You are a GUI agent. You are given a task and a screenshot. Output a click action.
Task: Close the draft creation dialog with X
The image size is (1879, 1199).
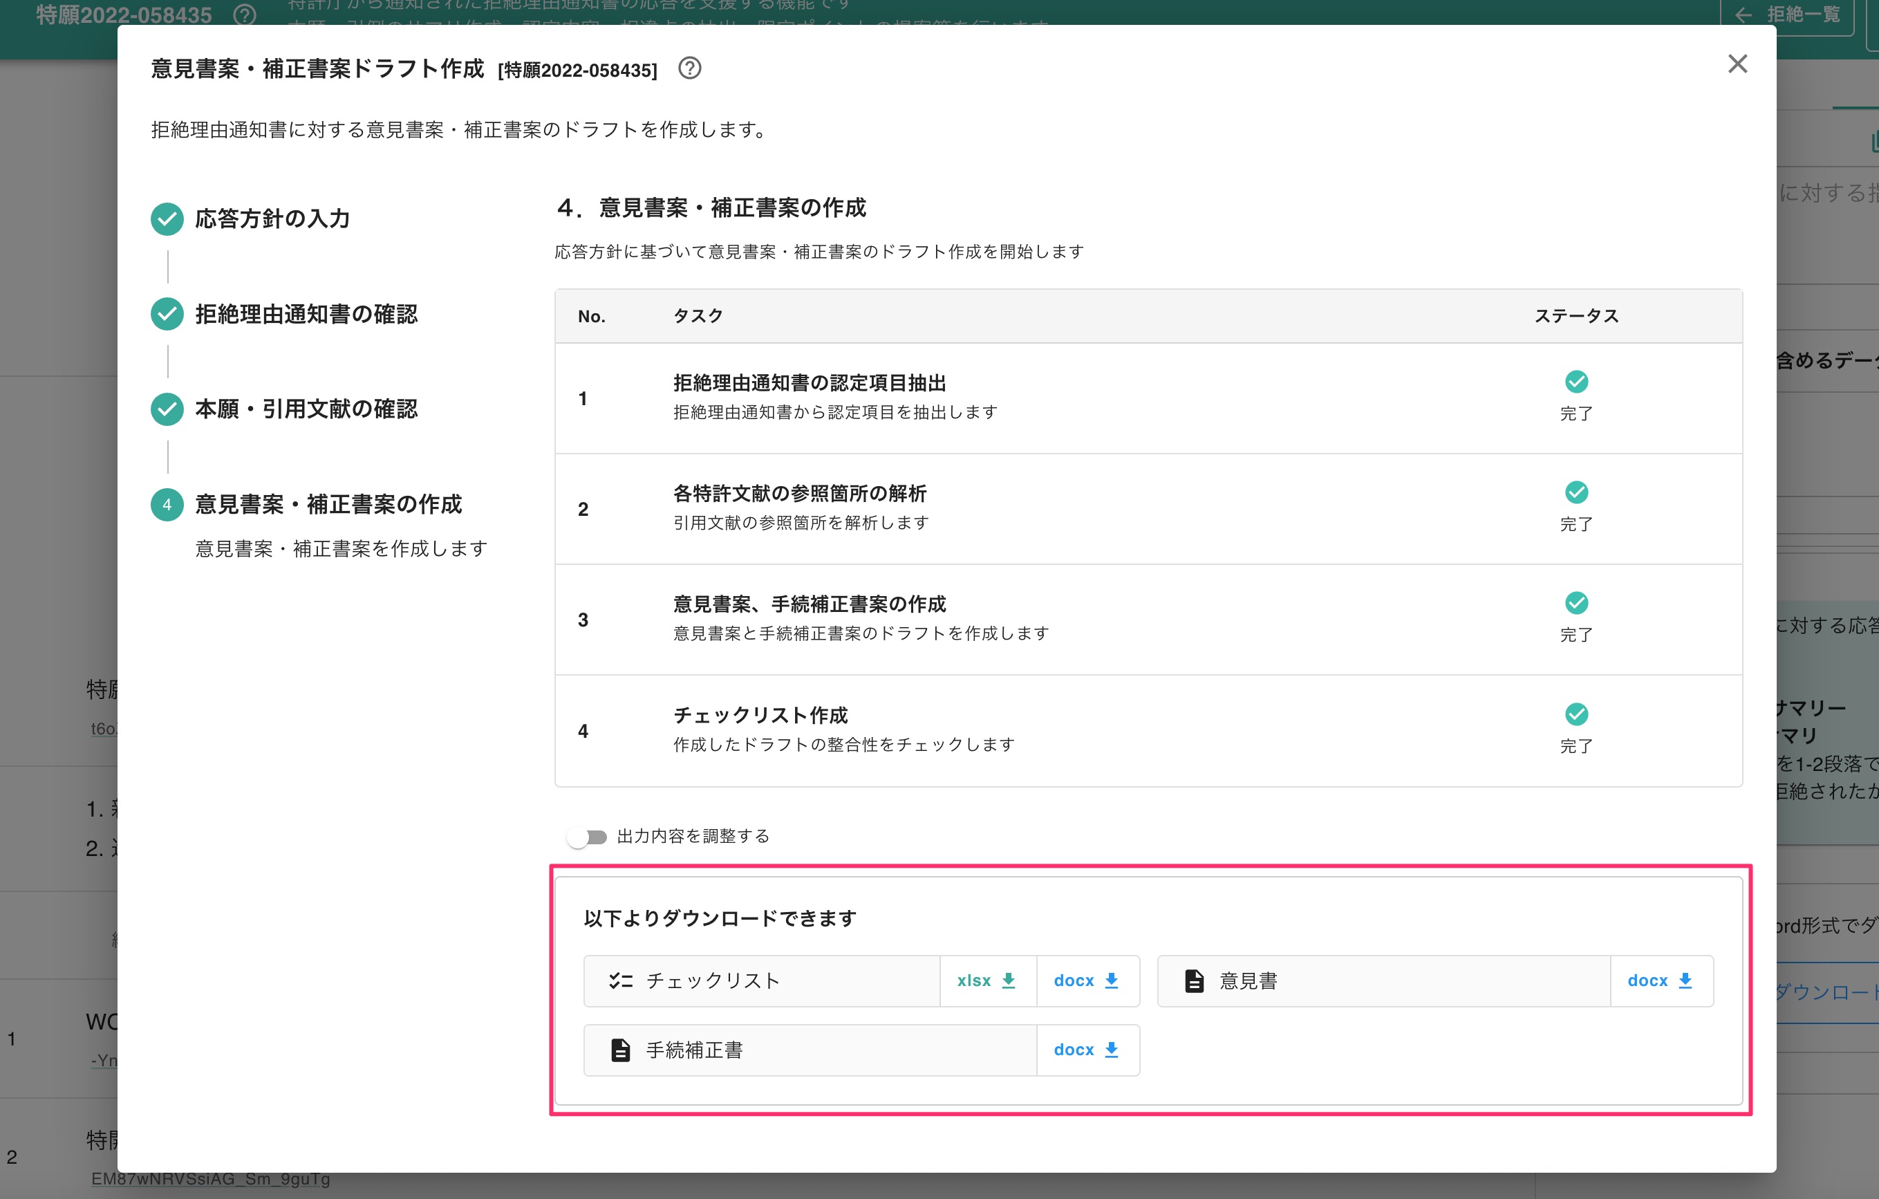(x=1737, y=64)
